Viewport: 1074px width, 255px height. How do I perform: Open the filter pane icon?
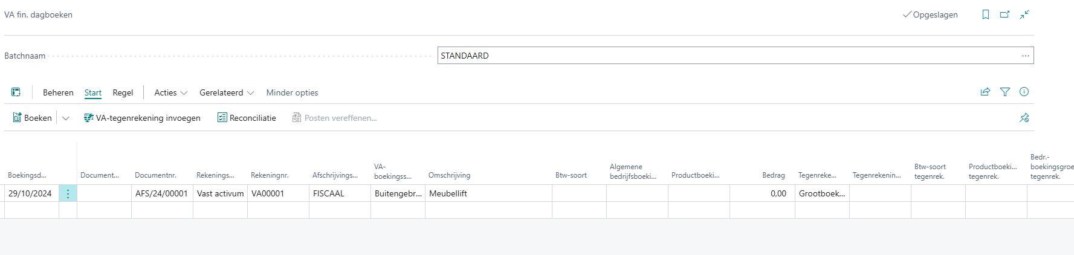1005,92
